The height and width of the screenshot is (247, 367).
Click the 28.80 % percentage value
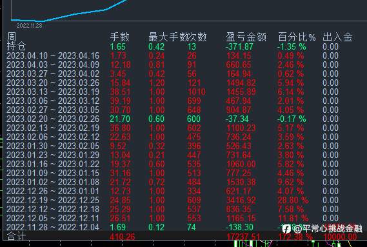[x=293, y=200]
